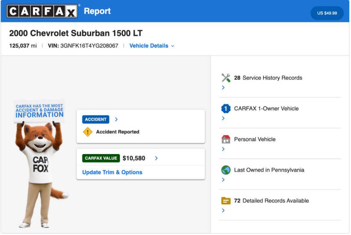Click the fox's Accident & Damage Information sign
351x235 pixels.
tap(39, 111)
